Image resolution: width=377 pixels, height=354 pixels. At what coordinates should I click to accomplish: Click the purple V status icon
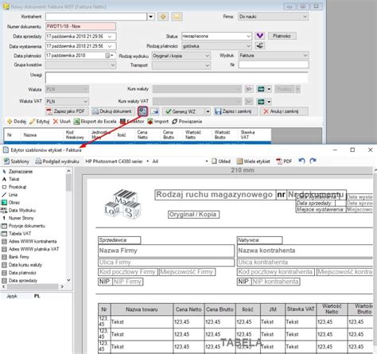click(x=260, y=36)
